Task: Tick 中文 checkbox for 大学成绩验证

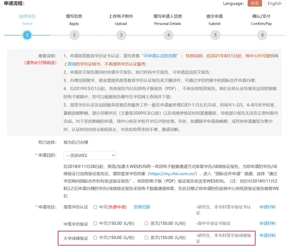Action: tap(95, 238)
